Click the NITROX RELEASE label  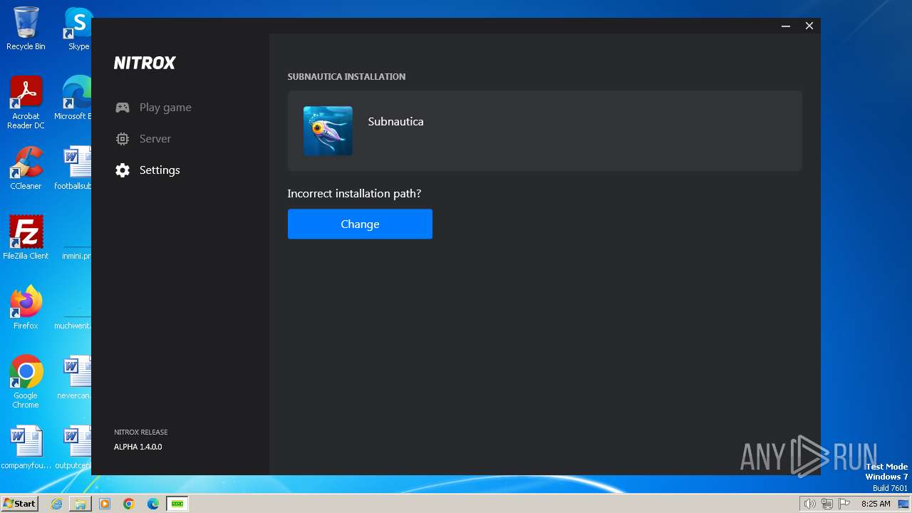coord(141,432)
